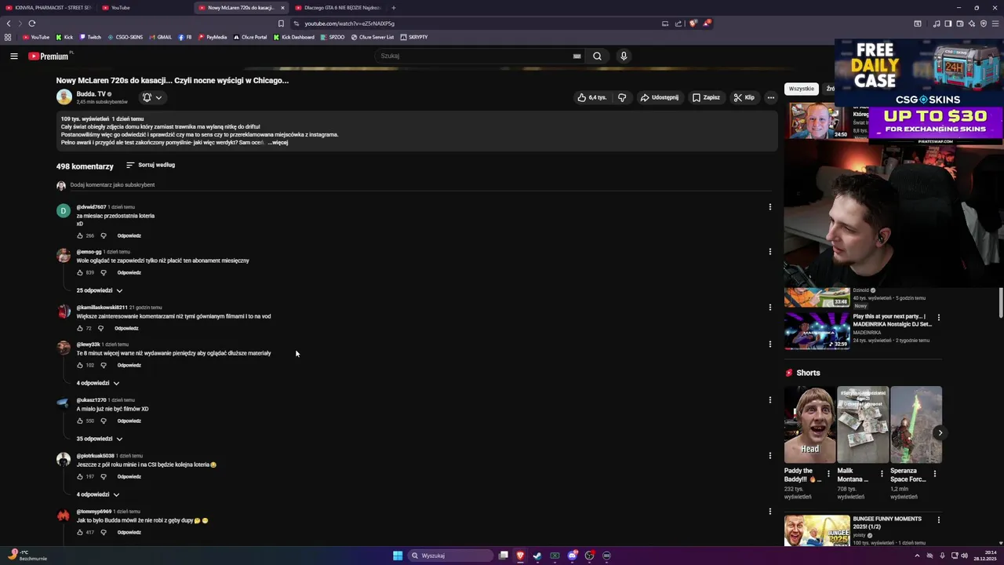Open Steam from the taskbar

pyautogui.click(x=537, y=556)
